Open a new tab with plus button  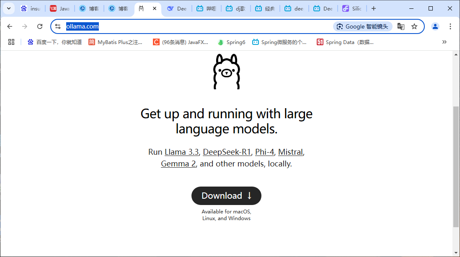coord(373,8)
